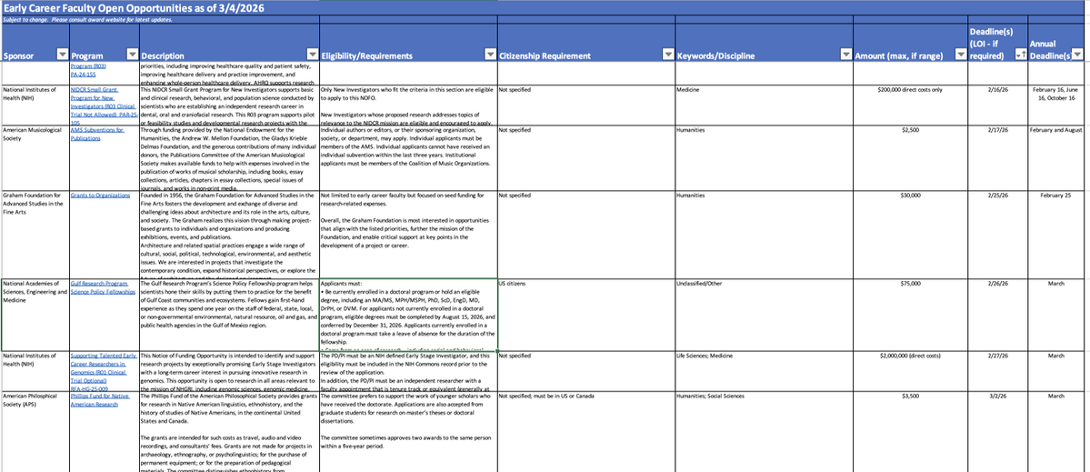Select the '$2,000,000 (direct costs)' amount cell
Image resolution: width=1090 pixels, height=472 pixels.
click(911, 371)
